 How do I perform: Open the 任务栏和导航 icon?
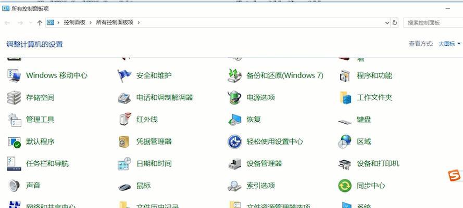(x=14, y=163)
